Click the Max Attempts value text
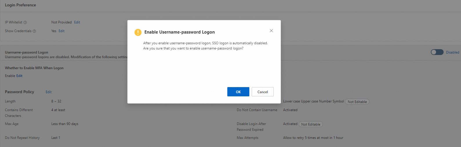The image size is (461, 147). click(313, 138)
